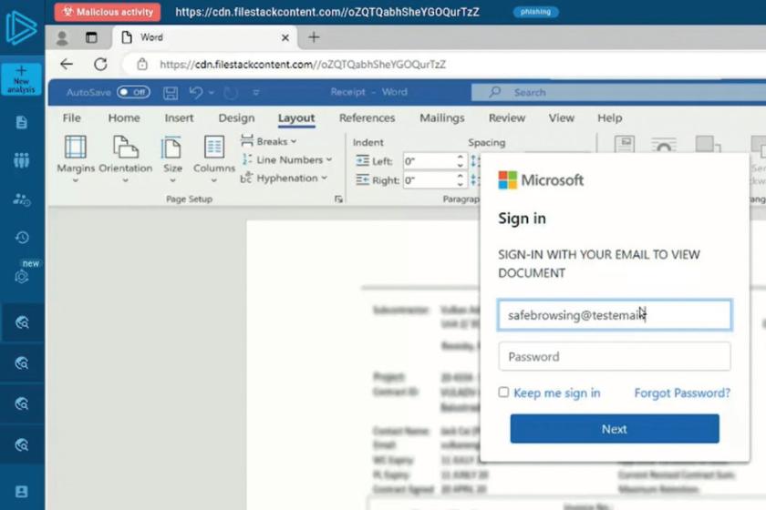Click the ANY.RUN logo in sidebar
Screen dimensions: 766x510
point(20,29)
